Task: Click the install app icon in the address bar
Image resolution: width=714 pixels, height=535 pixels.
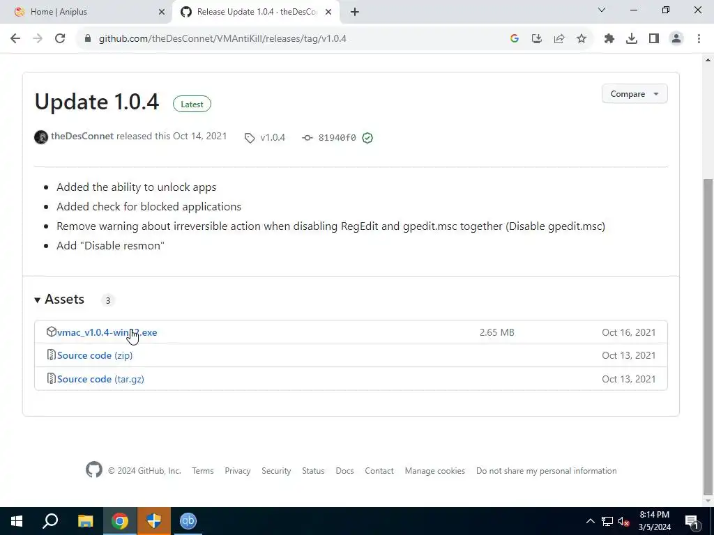Action: 537,39
